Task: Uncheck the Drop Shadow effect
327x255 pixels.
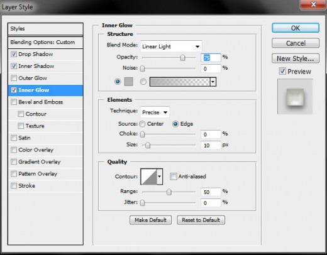Action: (x=14, y=54)
